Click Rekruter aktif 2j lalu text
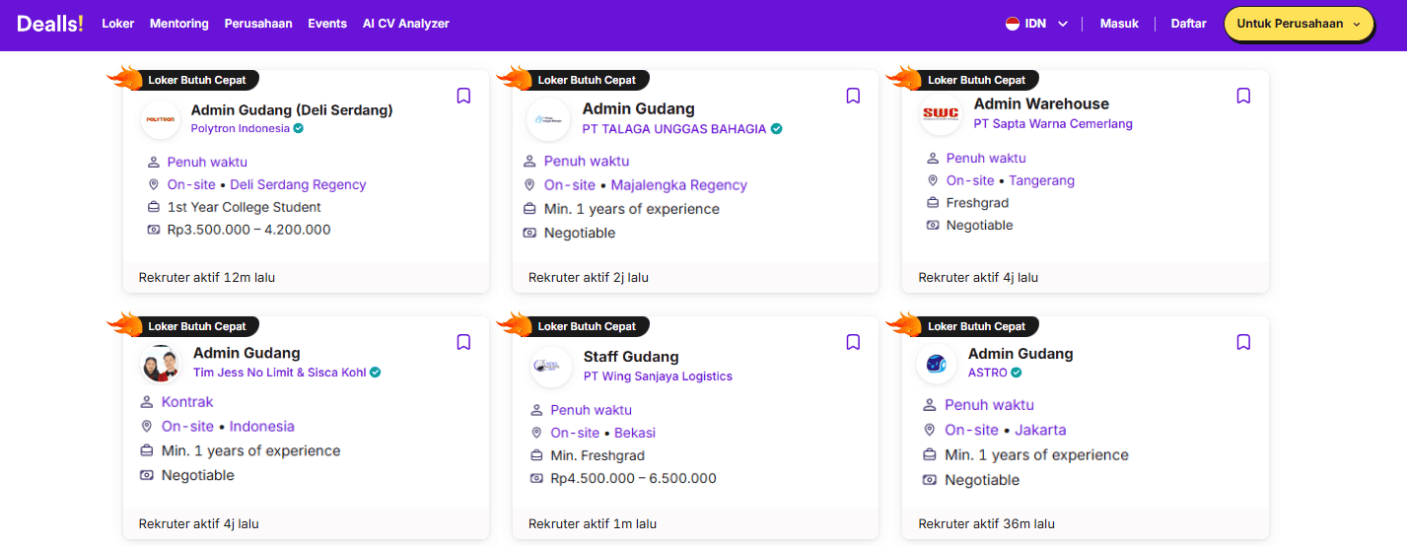The width and height of the screenshot is (1407, 546). pyautogui.click(x=589, y=277)
